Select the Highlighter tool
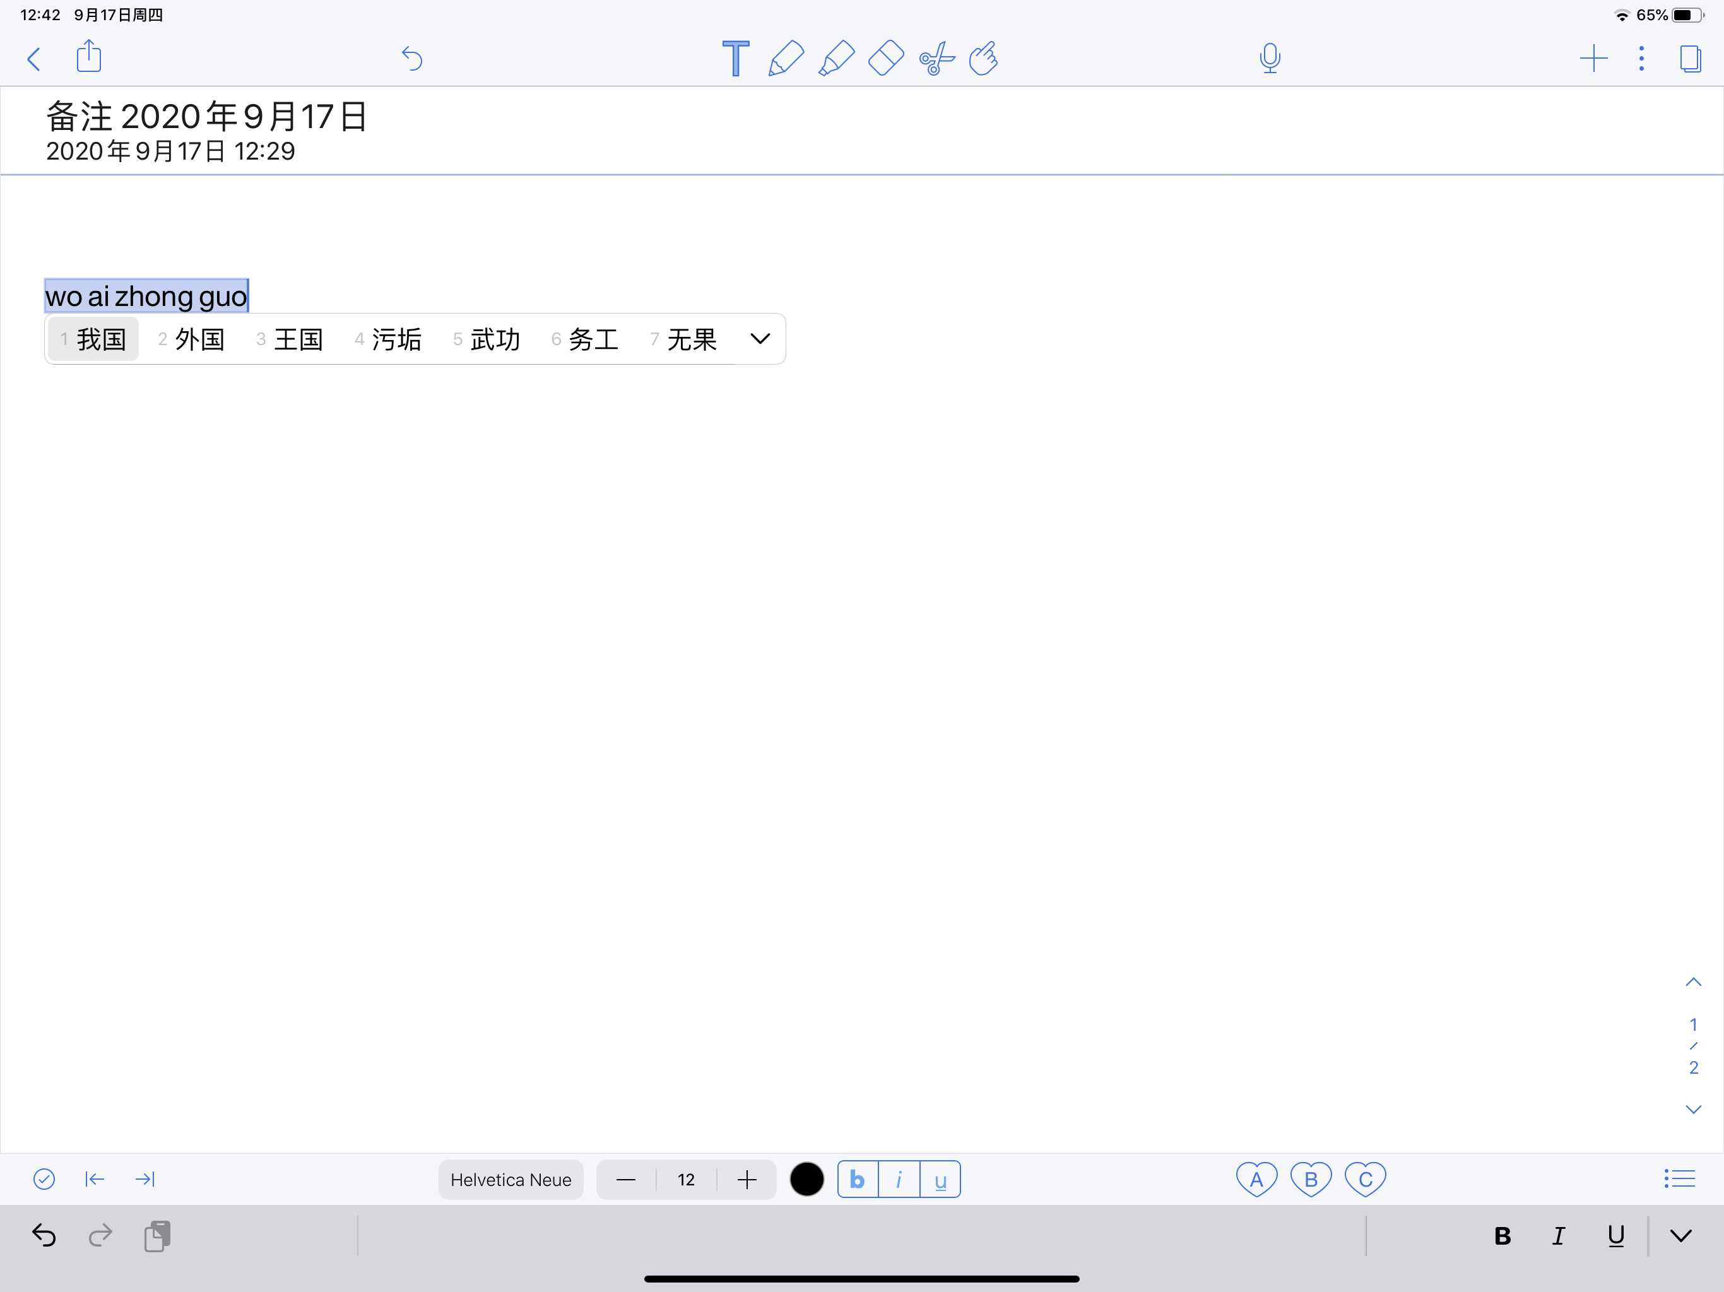 [x=836, y=59]
